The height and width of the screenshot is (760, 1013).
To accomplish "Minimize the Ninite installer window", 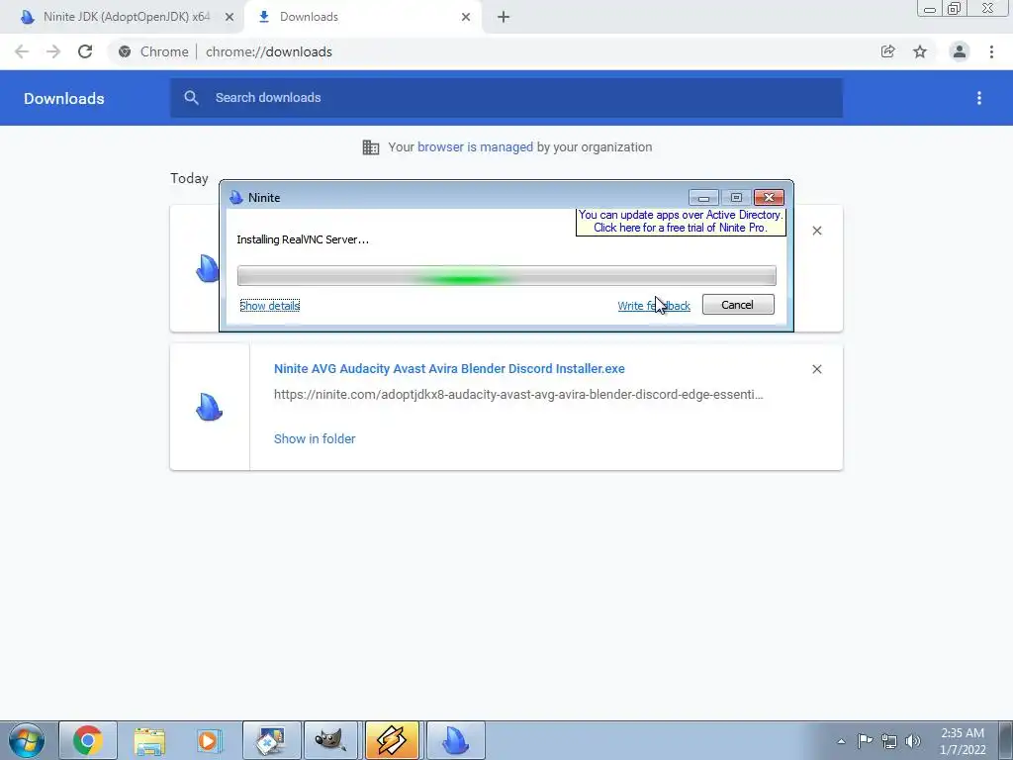I will [703, 197].
